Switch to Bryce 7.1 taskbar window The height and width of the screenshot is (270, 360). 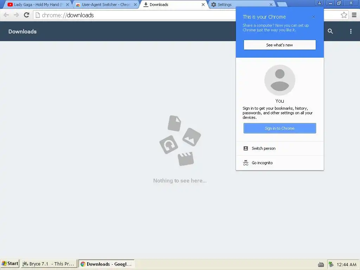[49, 264]
